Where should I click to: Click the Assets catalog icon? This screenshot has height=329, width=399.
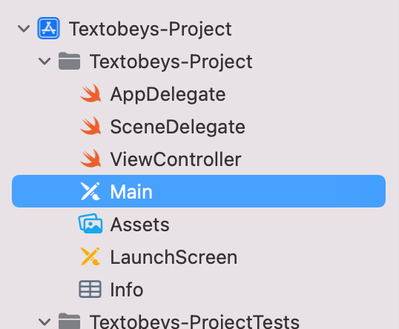[90, 224]
